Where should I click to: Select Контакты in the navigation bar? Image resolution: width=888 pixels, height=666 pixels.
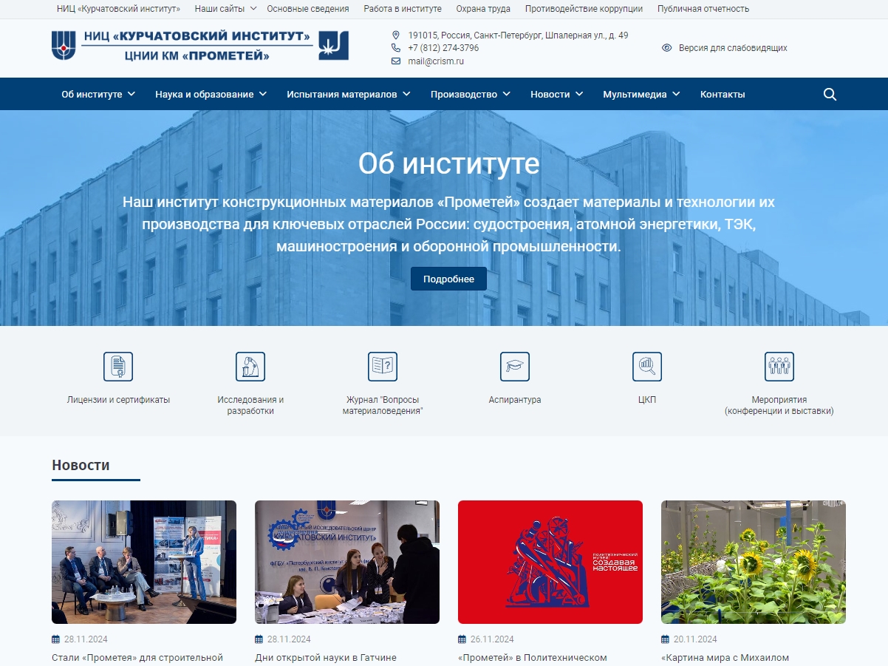(x=722, y=94)
